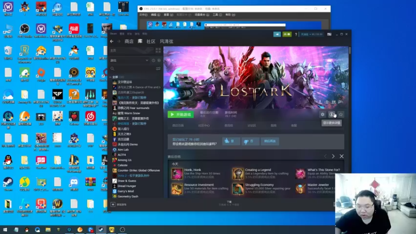Screen dimensions: 416x234
Task: Click the Steam library scrollbar thumb
Action: pos(350,50)
